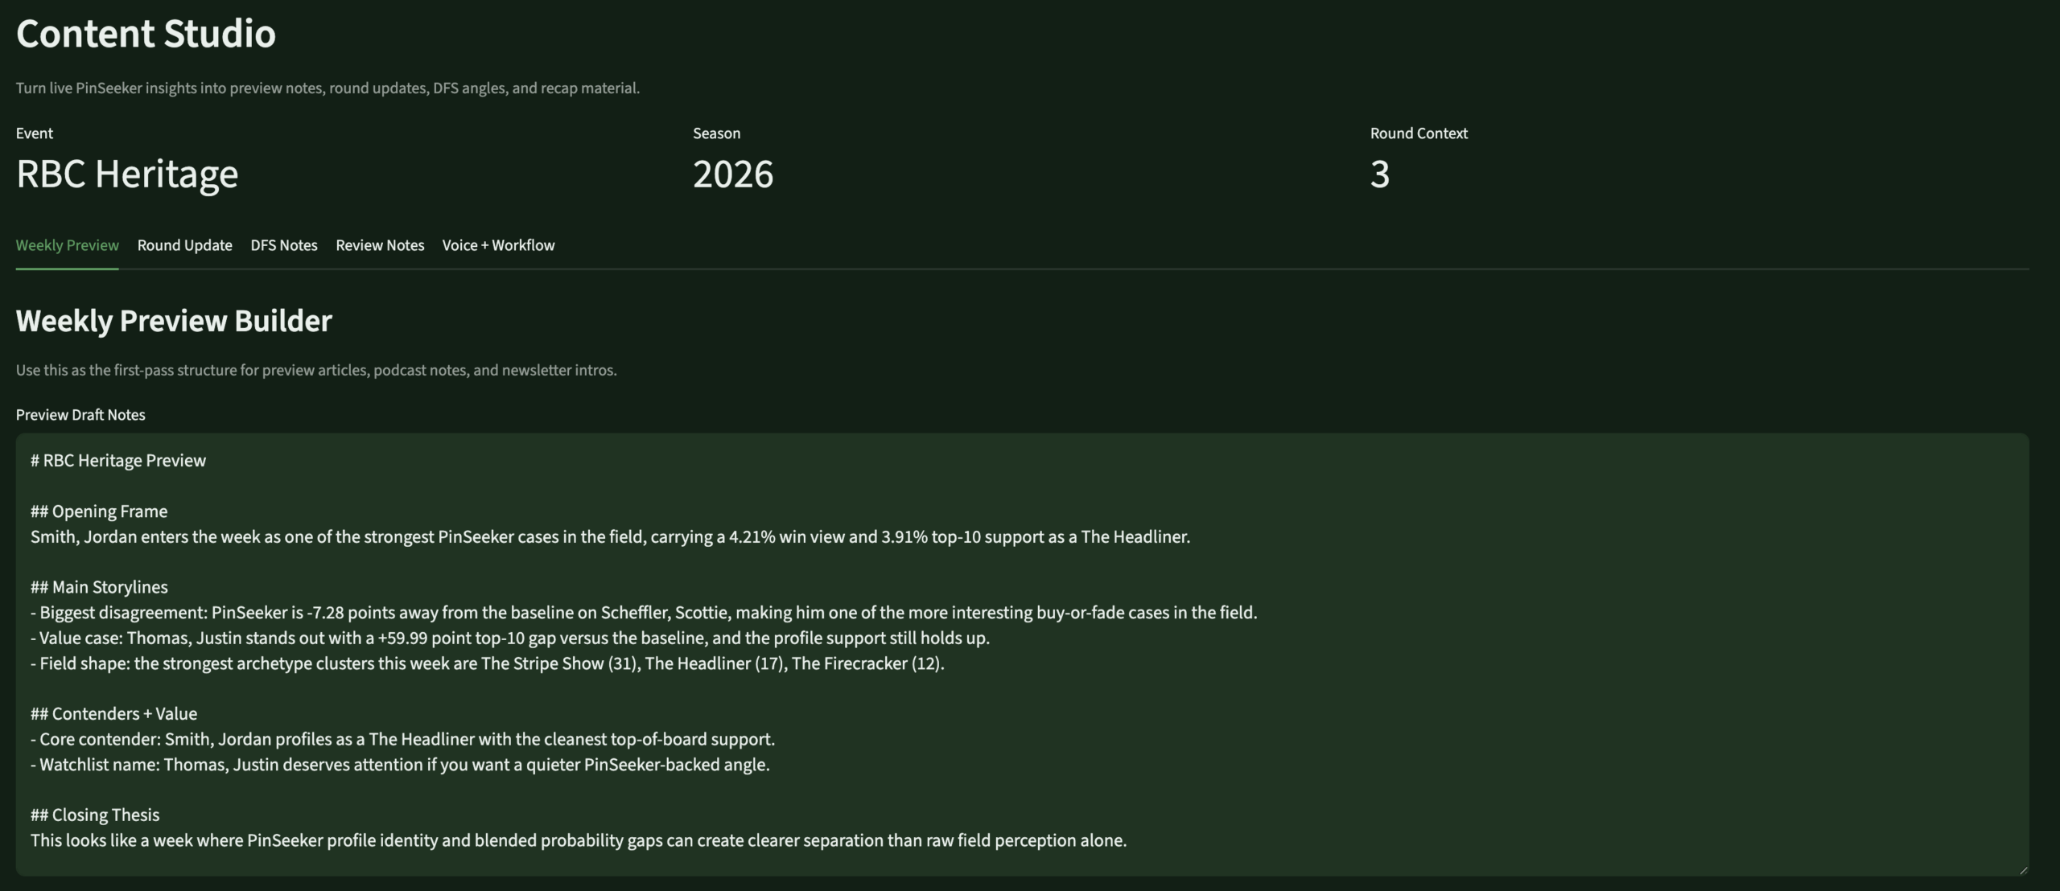Click the 'Field shape' archetype clusters line
The image size is (2060, 891).
(x=488, y=663)
